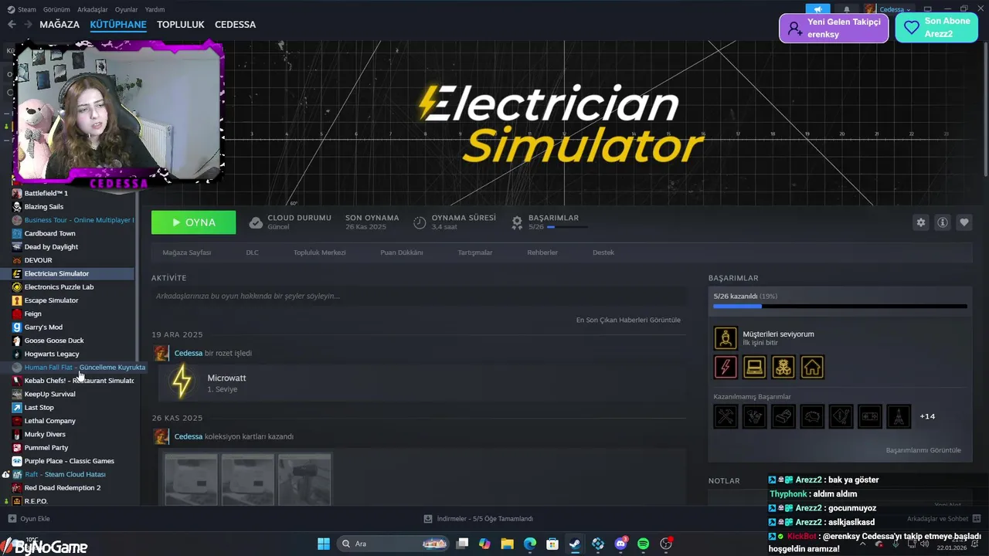Show game info icon

943,222
